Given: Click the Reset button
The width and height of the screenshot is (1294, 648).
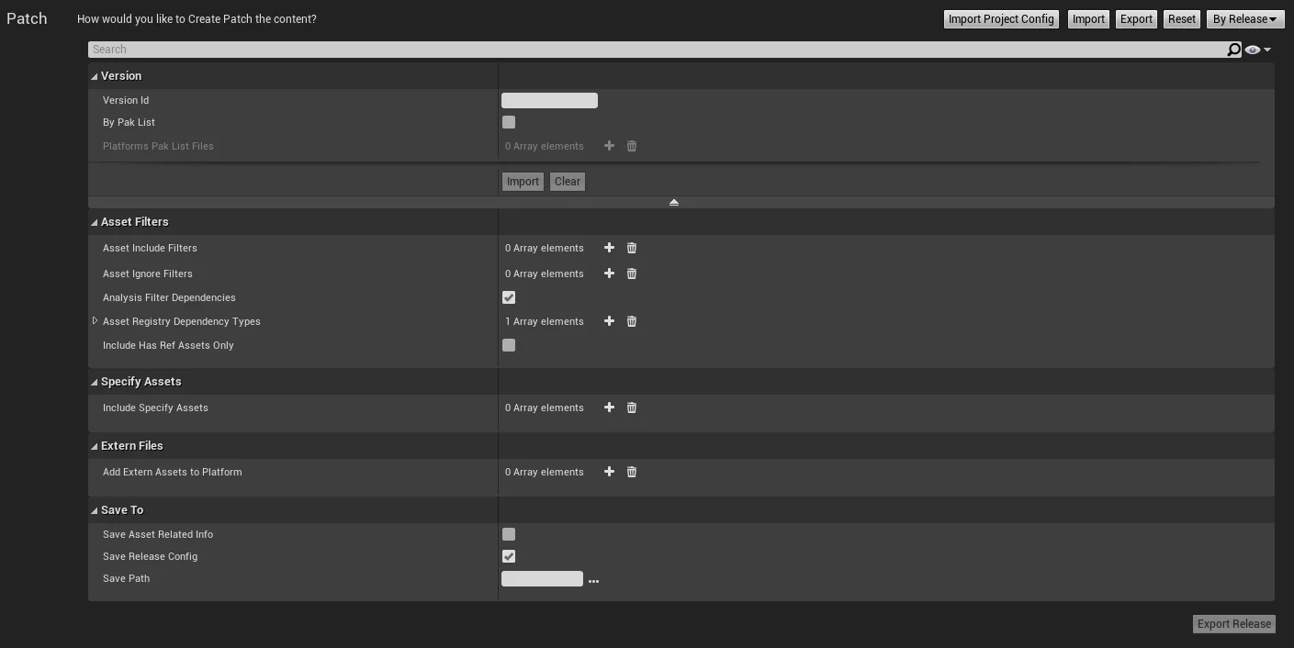Looking at the screenshot, I should coord(1181,19).
